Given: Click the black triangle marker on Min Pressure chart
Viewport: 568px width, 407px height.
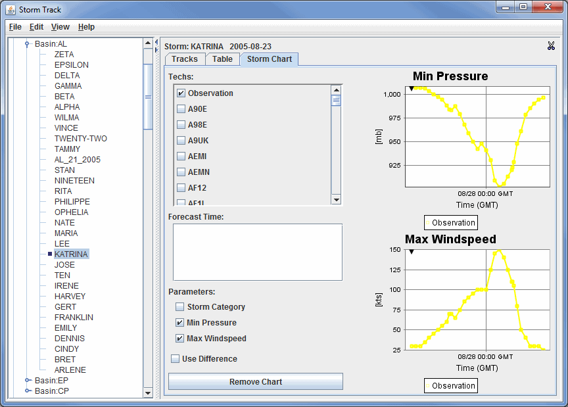Looking at the screenshot, I should pyautogui.click(x=412, y=89).
